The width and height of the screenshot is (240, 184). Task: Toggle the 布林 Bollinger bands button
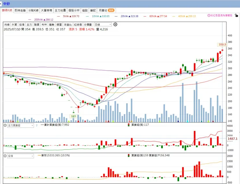click(44, 25)
